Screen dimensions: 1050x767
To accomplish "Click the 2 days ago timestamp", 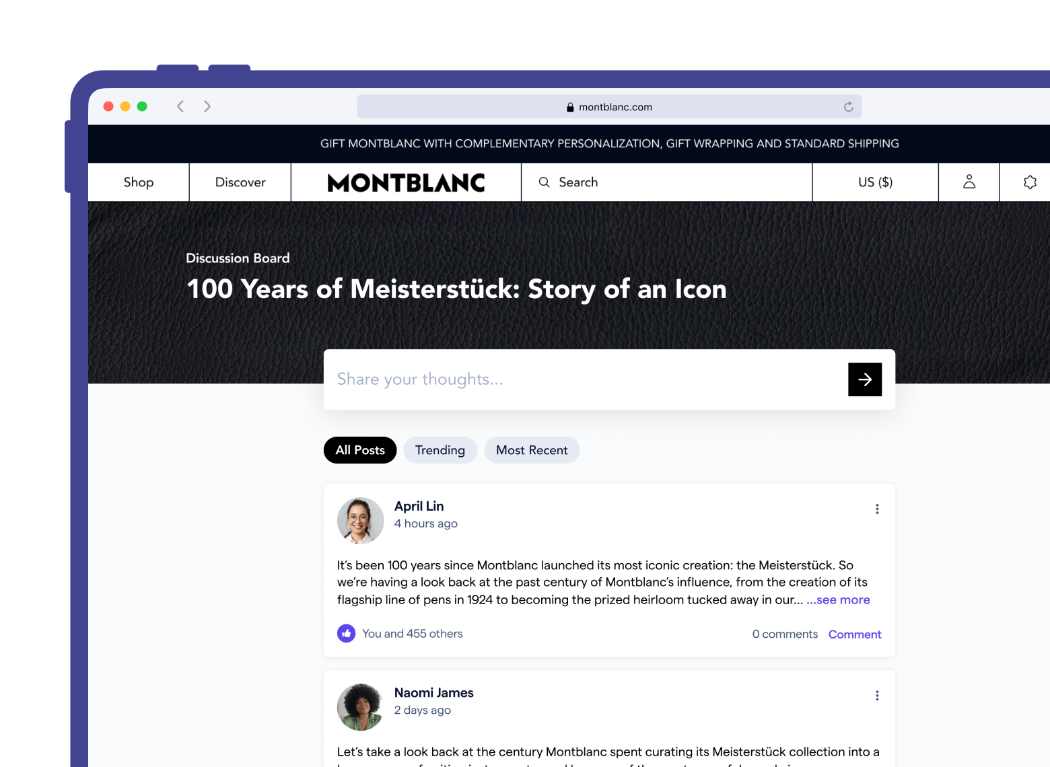I will 422,710.
